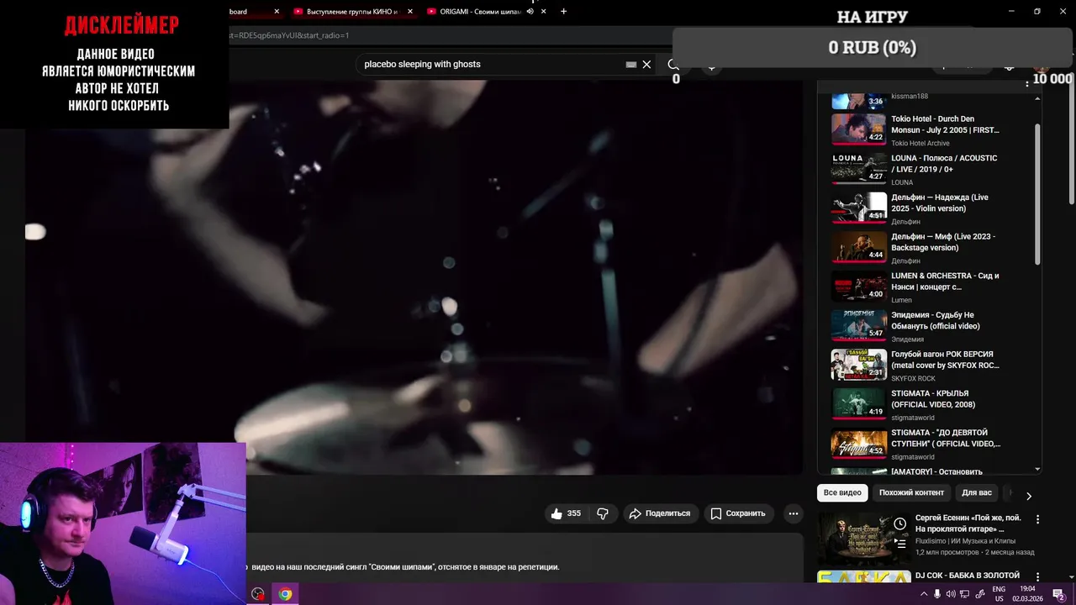1076x605 pixels.
Task: Click STIGMATA ДО ДЕВЯТОЙ СТУПЕНИ thumbnail
Action: click(858, 443)
